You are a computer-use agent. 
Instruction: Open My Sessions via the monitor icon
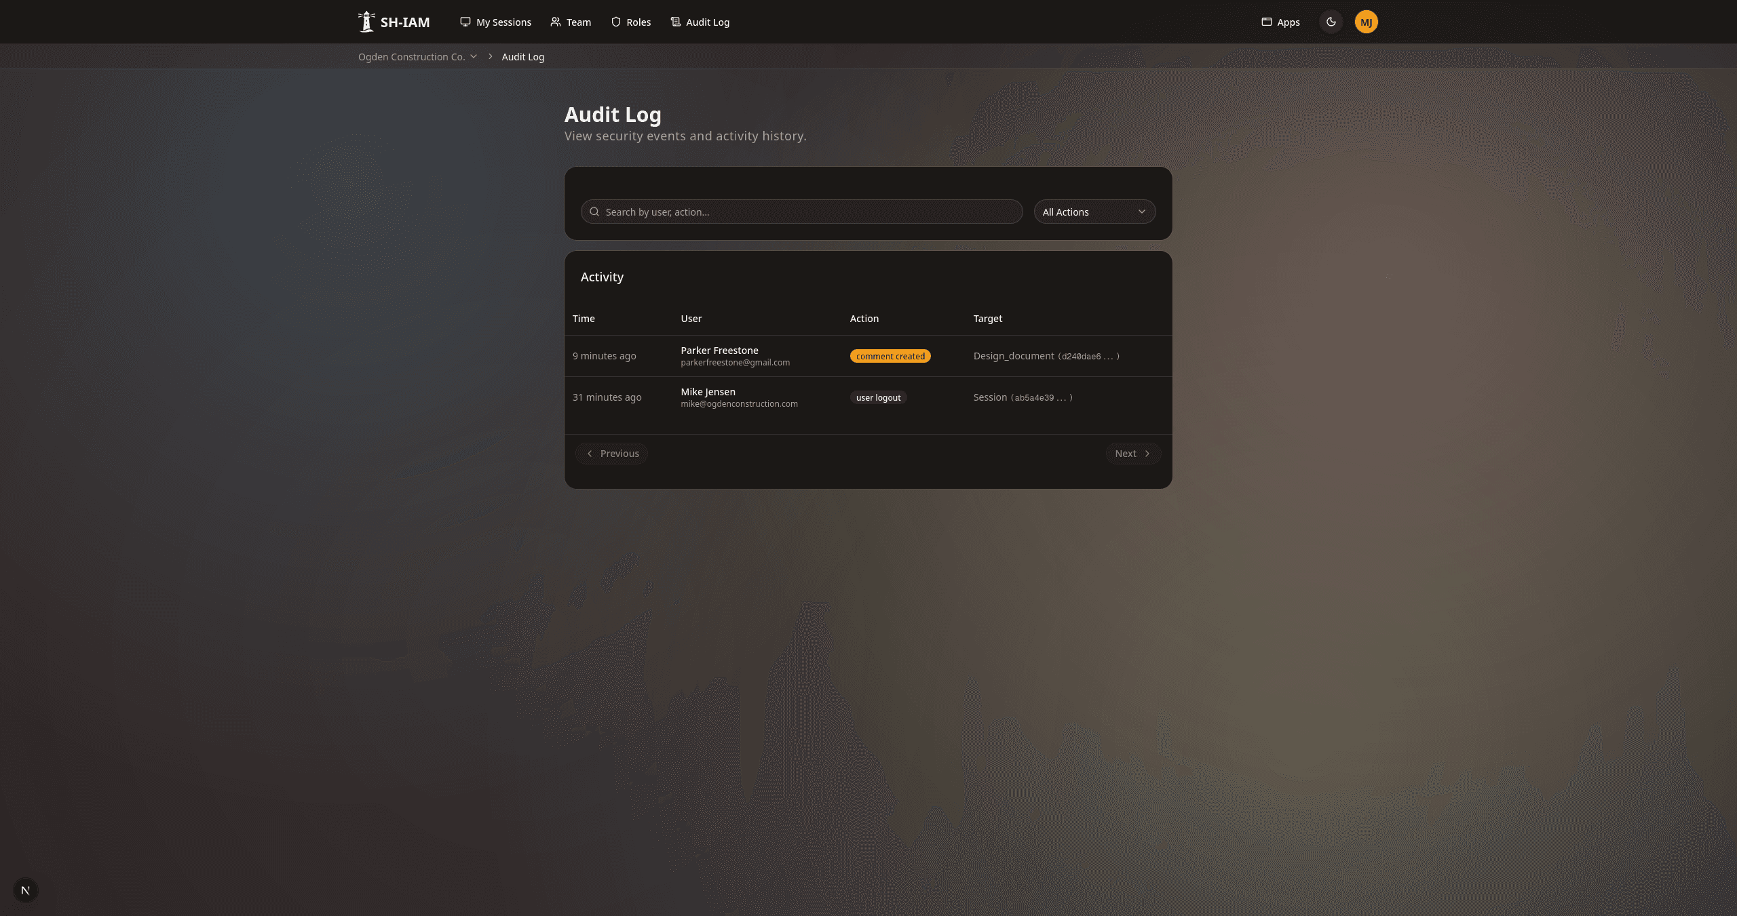click(x=465, y=22)
